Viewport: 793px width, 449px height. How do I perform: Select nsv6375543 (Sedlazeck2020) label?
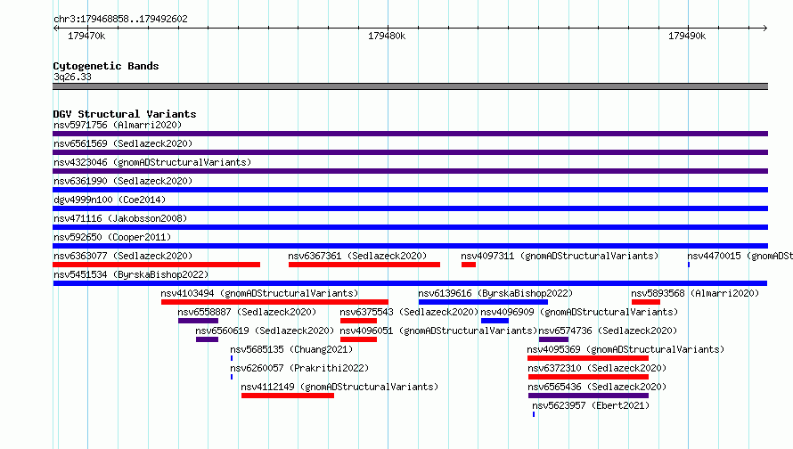click(x=409, y=312)
